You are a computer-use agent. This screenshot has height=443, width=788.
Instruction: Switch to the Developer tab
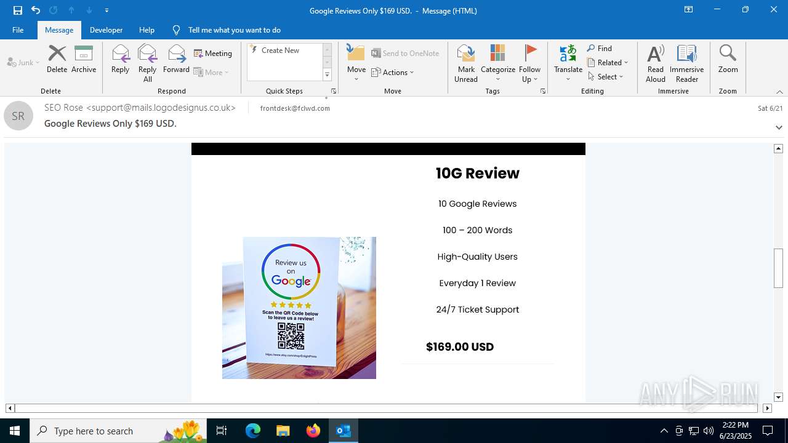[106, 30]
